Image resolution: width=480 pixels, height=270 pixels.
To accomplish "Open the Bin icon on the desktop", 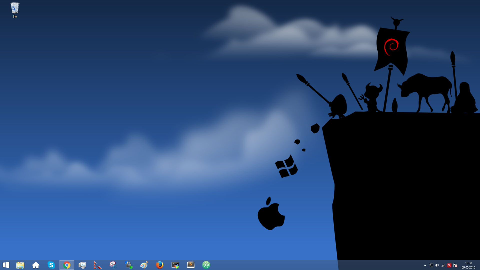I will [15, 10].
